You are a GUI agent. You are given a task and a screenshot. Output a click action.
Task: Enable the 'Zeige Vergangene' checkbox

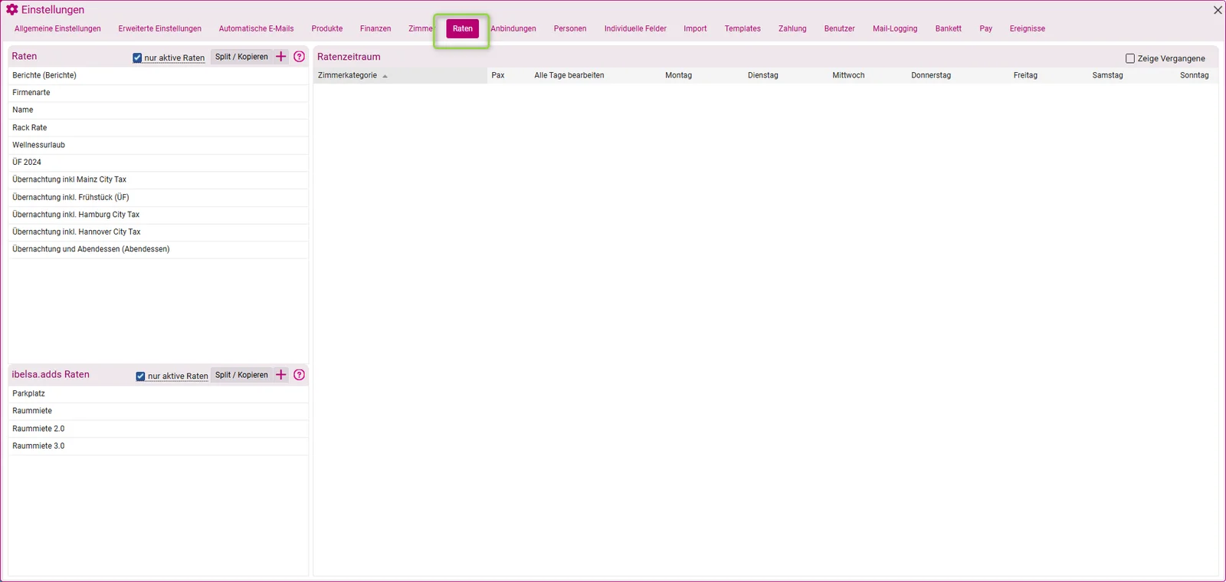(x=1129, y=58)
